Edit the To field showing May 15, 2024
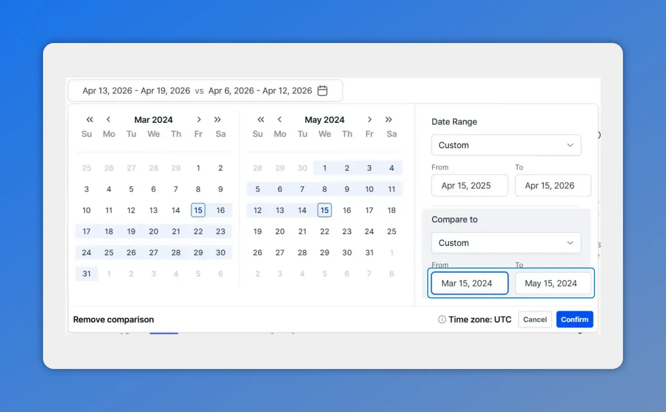This screenshot has height=412, width=666. pyautogui.click(x=553, y=283)
